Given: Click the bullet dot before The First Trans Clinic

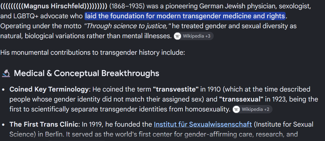Looking at the screenshot, I should 3,125.
